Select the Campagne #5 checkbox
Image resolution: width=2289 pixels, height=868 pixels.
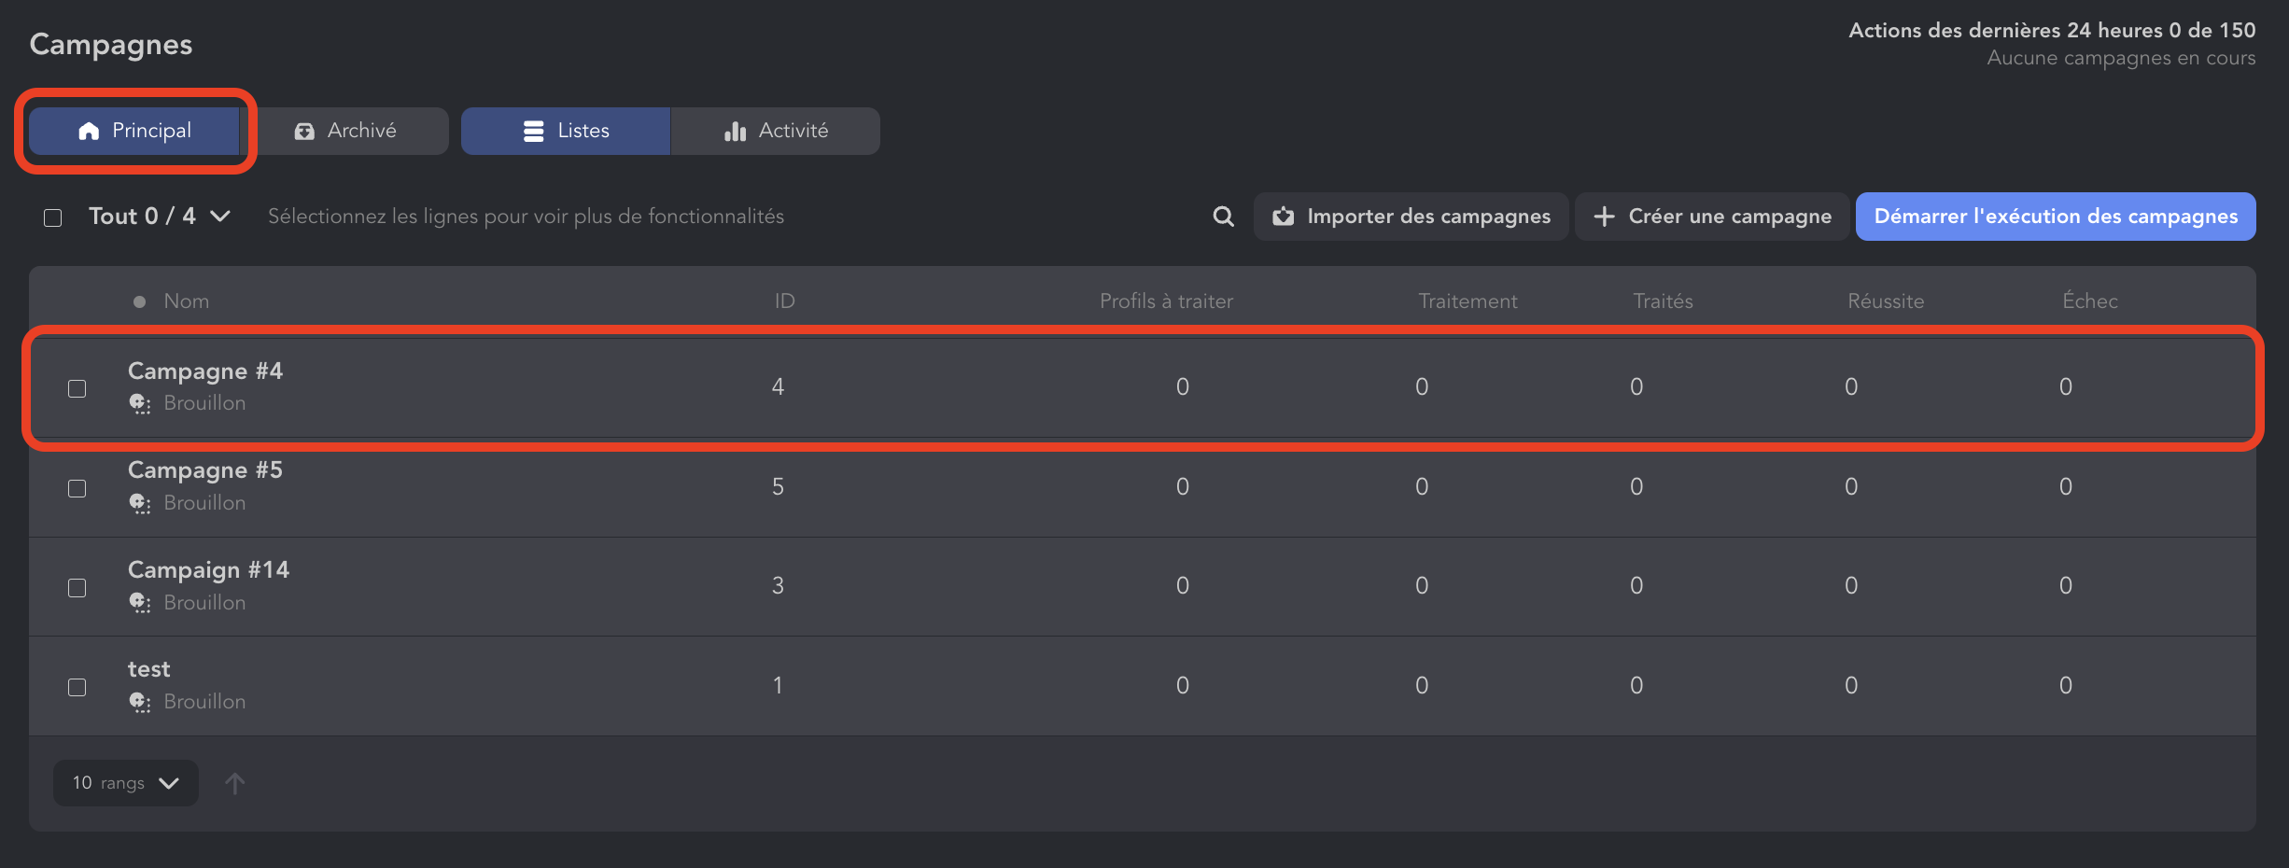77,488
